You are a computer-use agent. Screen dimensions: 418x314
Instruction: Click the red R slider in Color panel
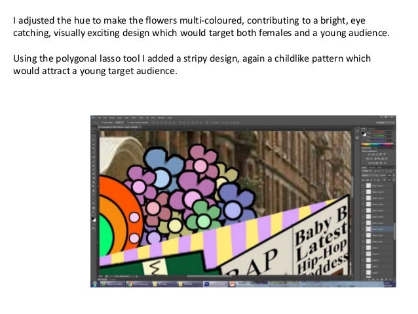pos(377,132)
